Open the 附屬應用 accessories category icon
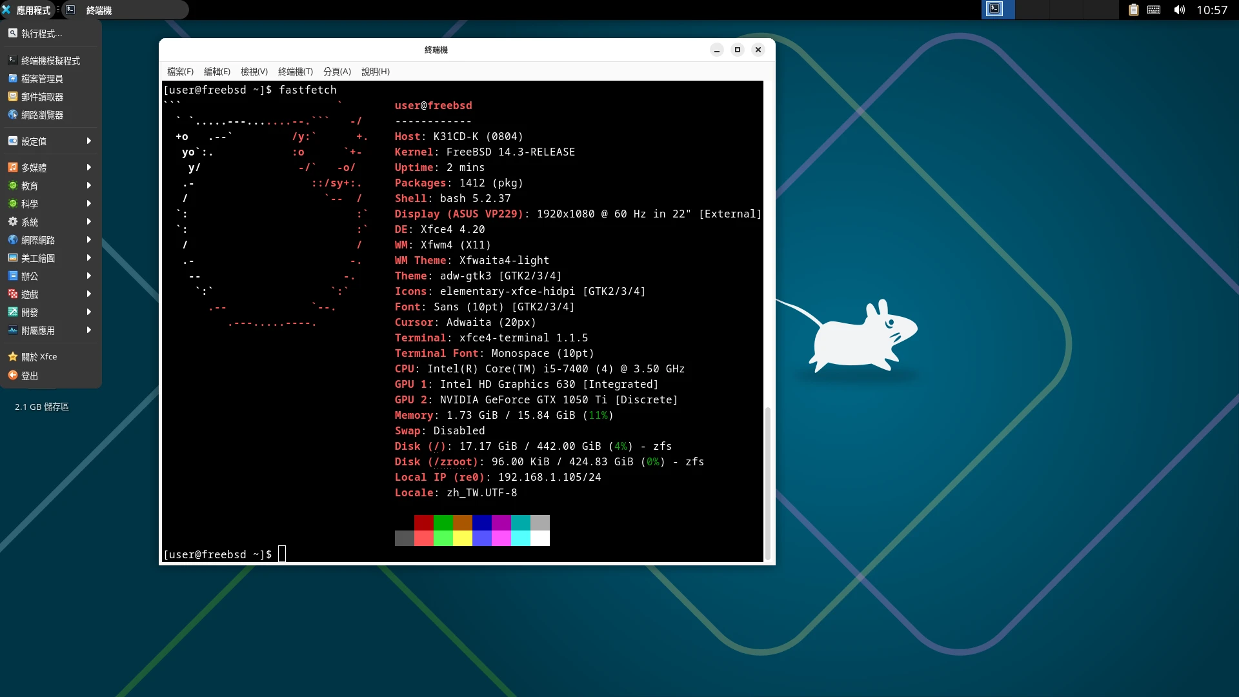The width and height of the screenshot is (1239, 697). (x=13, y=330)
